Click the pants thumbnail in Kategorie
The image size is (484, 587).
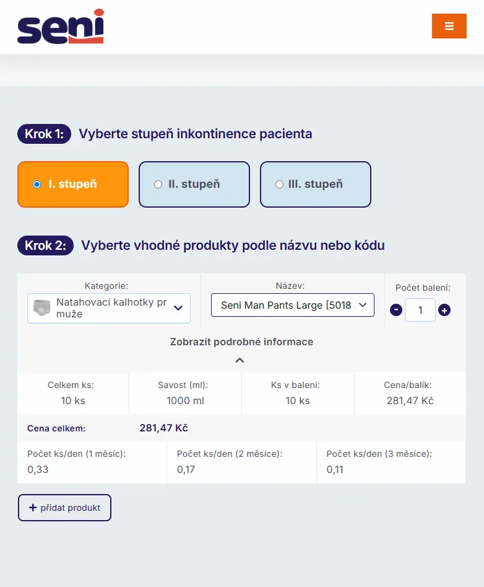[x=42, y=307]
